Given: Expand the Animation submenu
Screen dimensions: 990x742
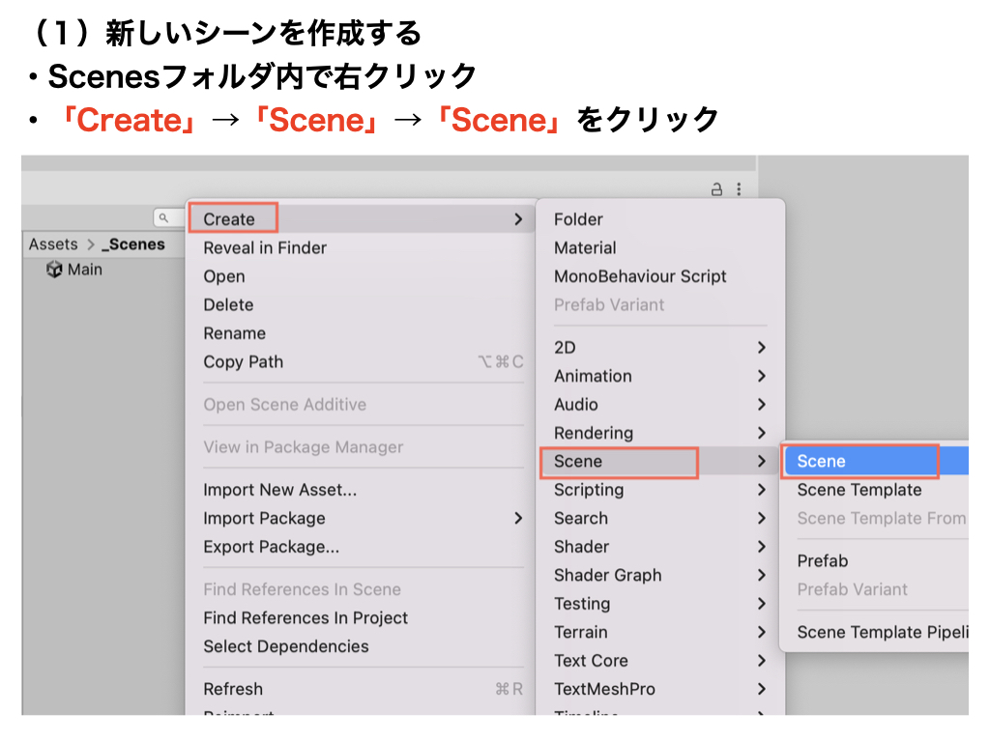Looking at the screenshot, I should coord(762,376).
